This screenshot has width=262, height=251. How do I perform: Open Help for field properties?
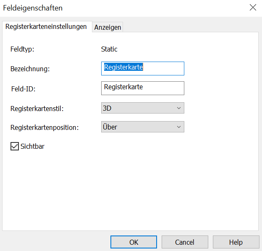pos(236,242)
